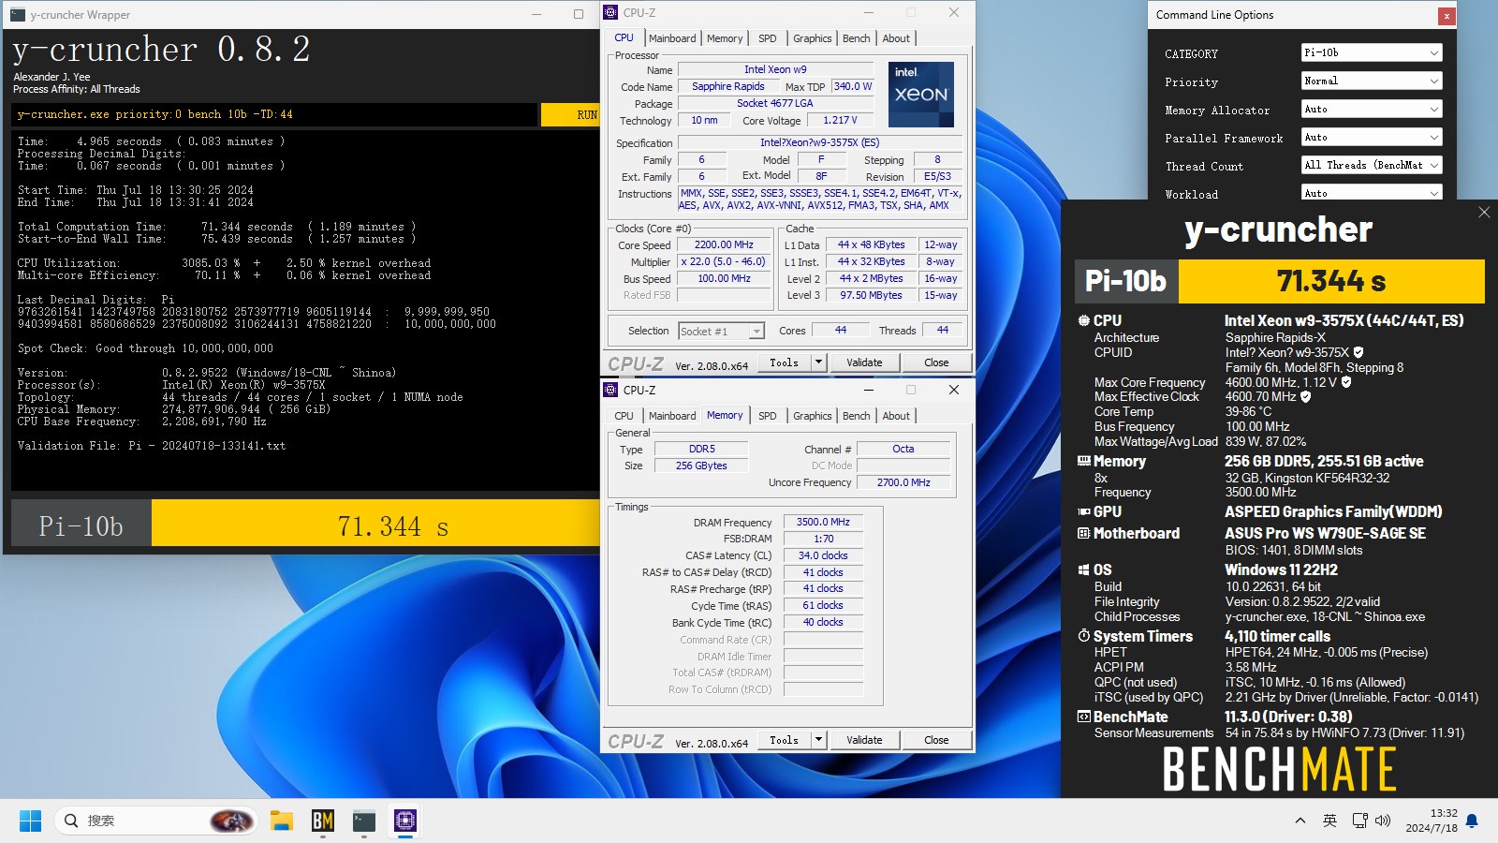Click the Memory icon in BenchMate panel

pos(1083,461)
